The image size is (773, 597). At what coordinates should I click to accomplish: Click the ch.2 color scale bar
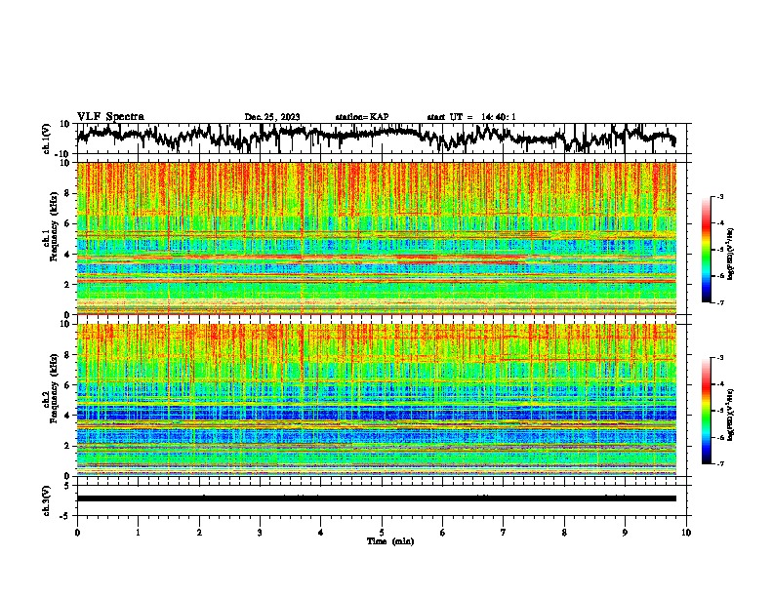click(x=706, y=411)
